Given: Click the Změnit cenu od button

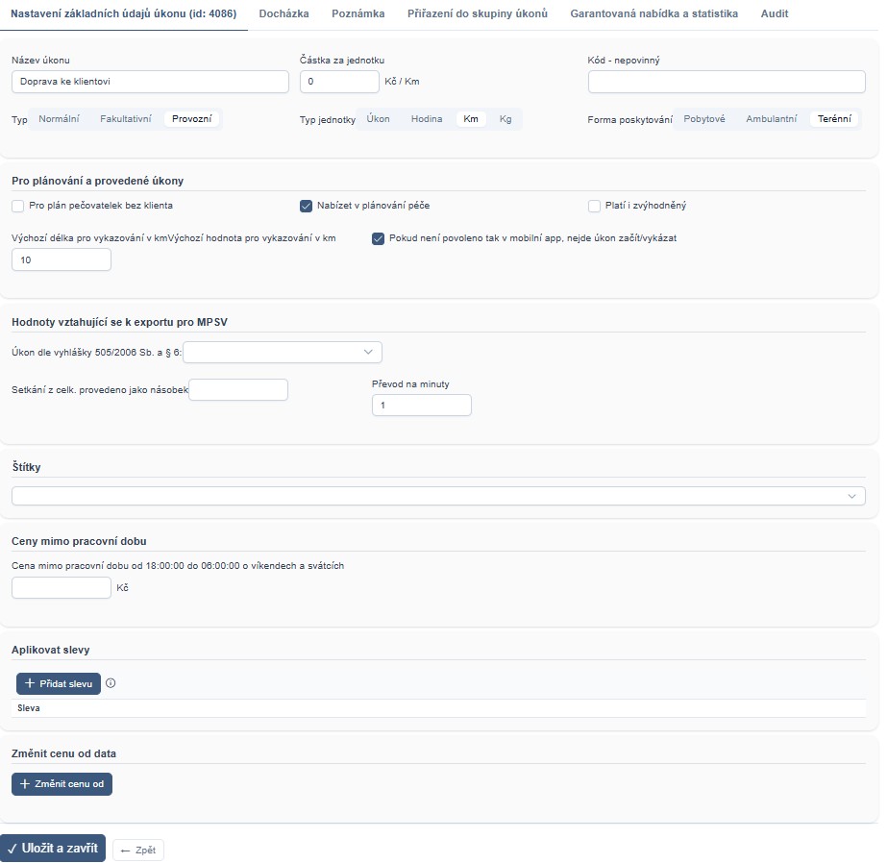Looking at the screenshot, I should 62,784.
